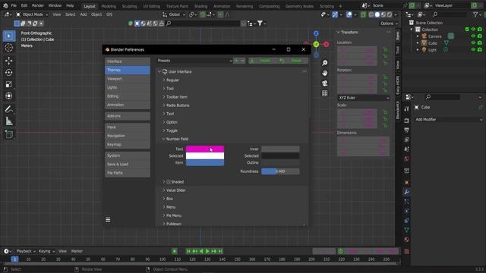Image resolution: width=486 pixels, height=273 pixels.
Task: Click the Blender logo menu
Action: click(x=5, y=5)
